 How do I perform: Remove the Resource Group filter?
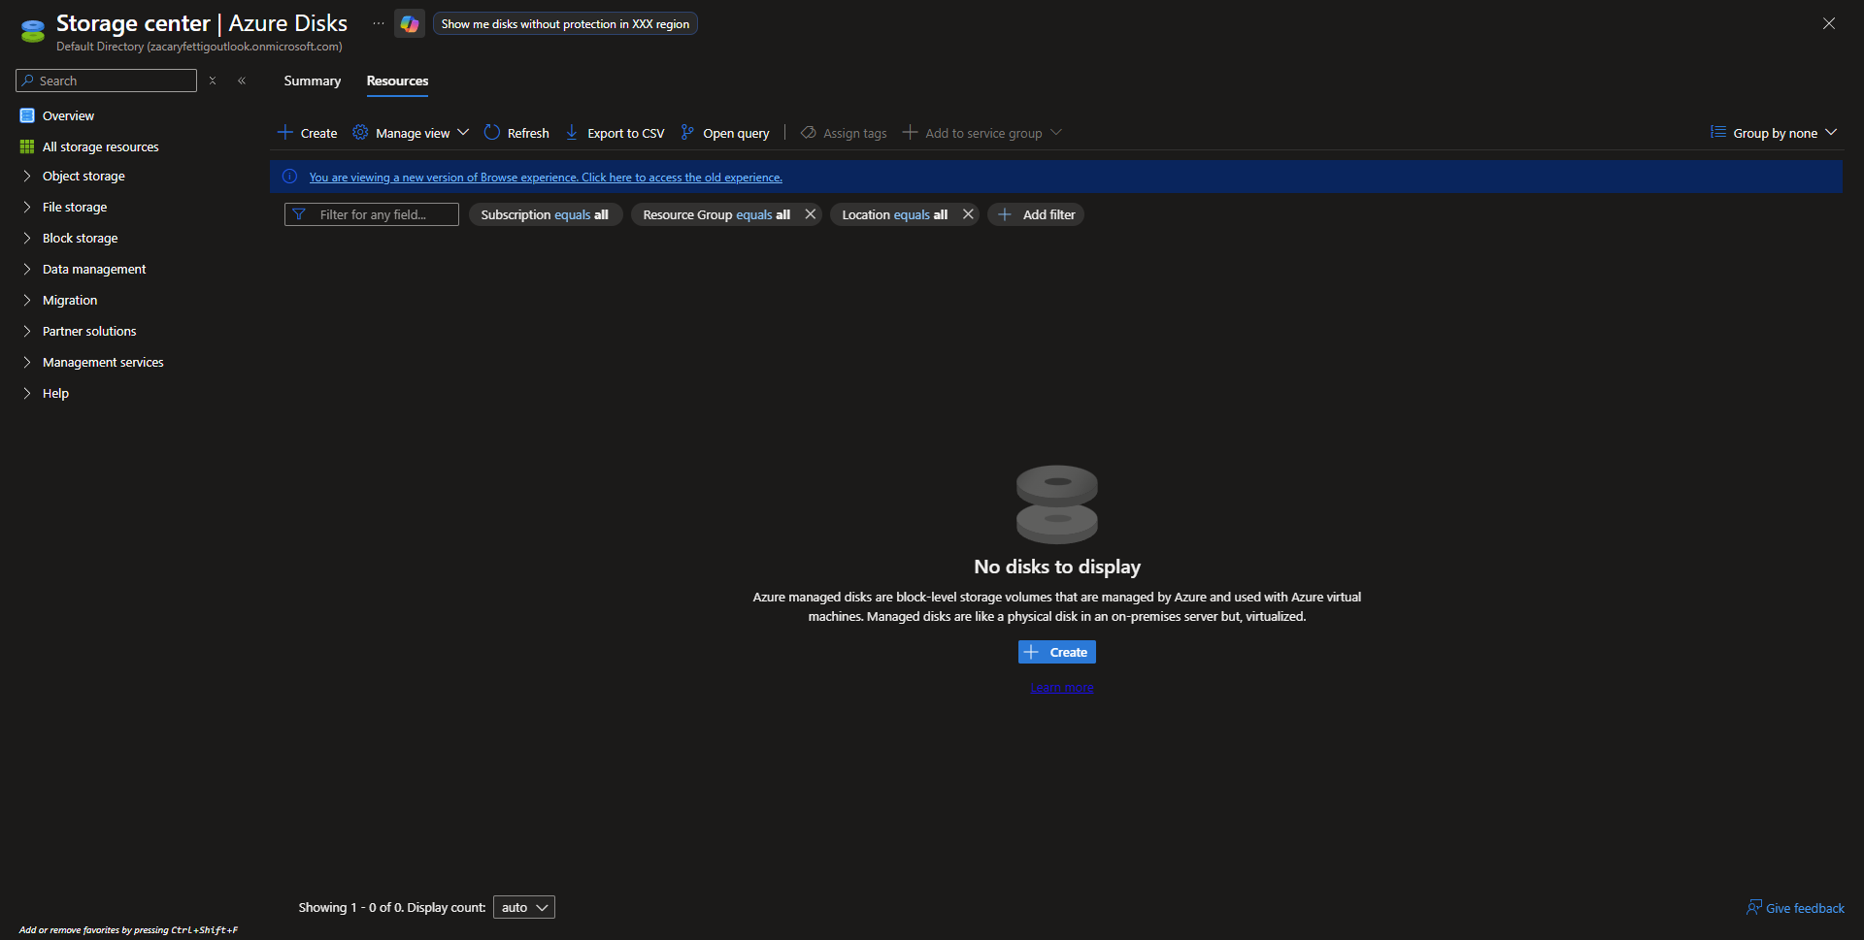tap(811, 214)
